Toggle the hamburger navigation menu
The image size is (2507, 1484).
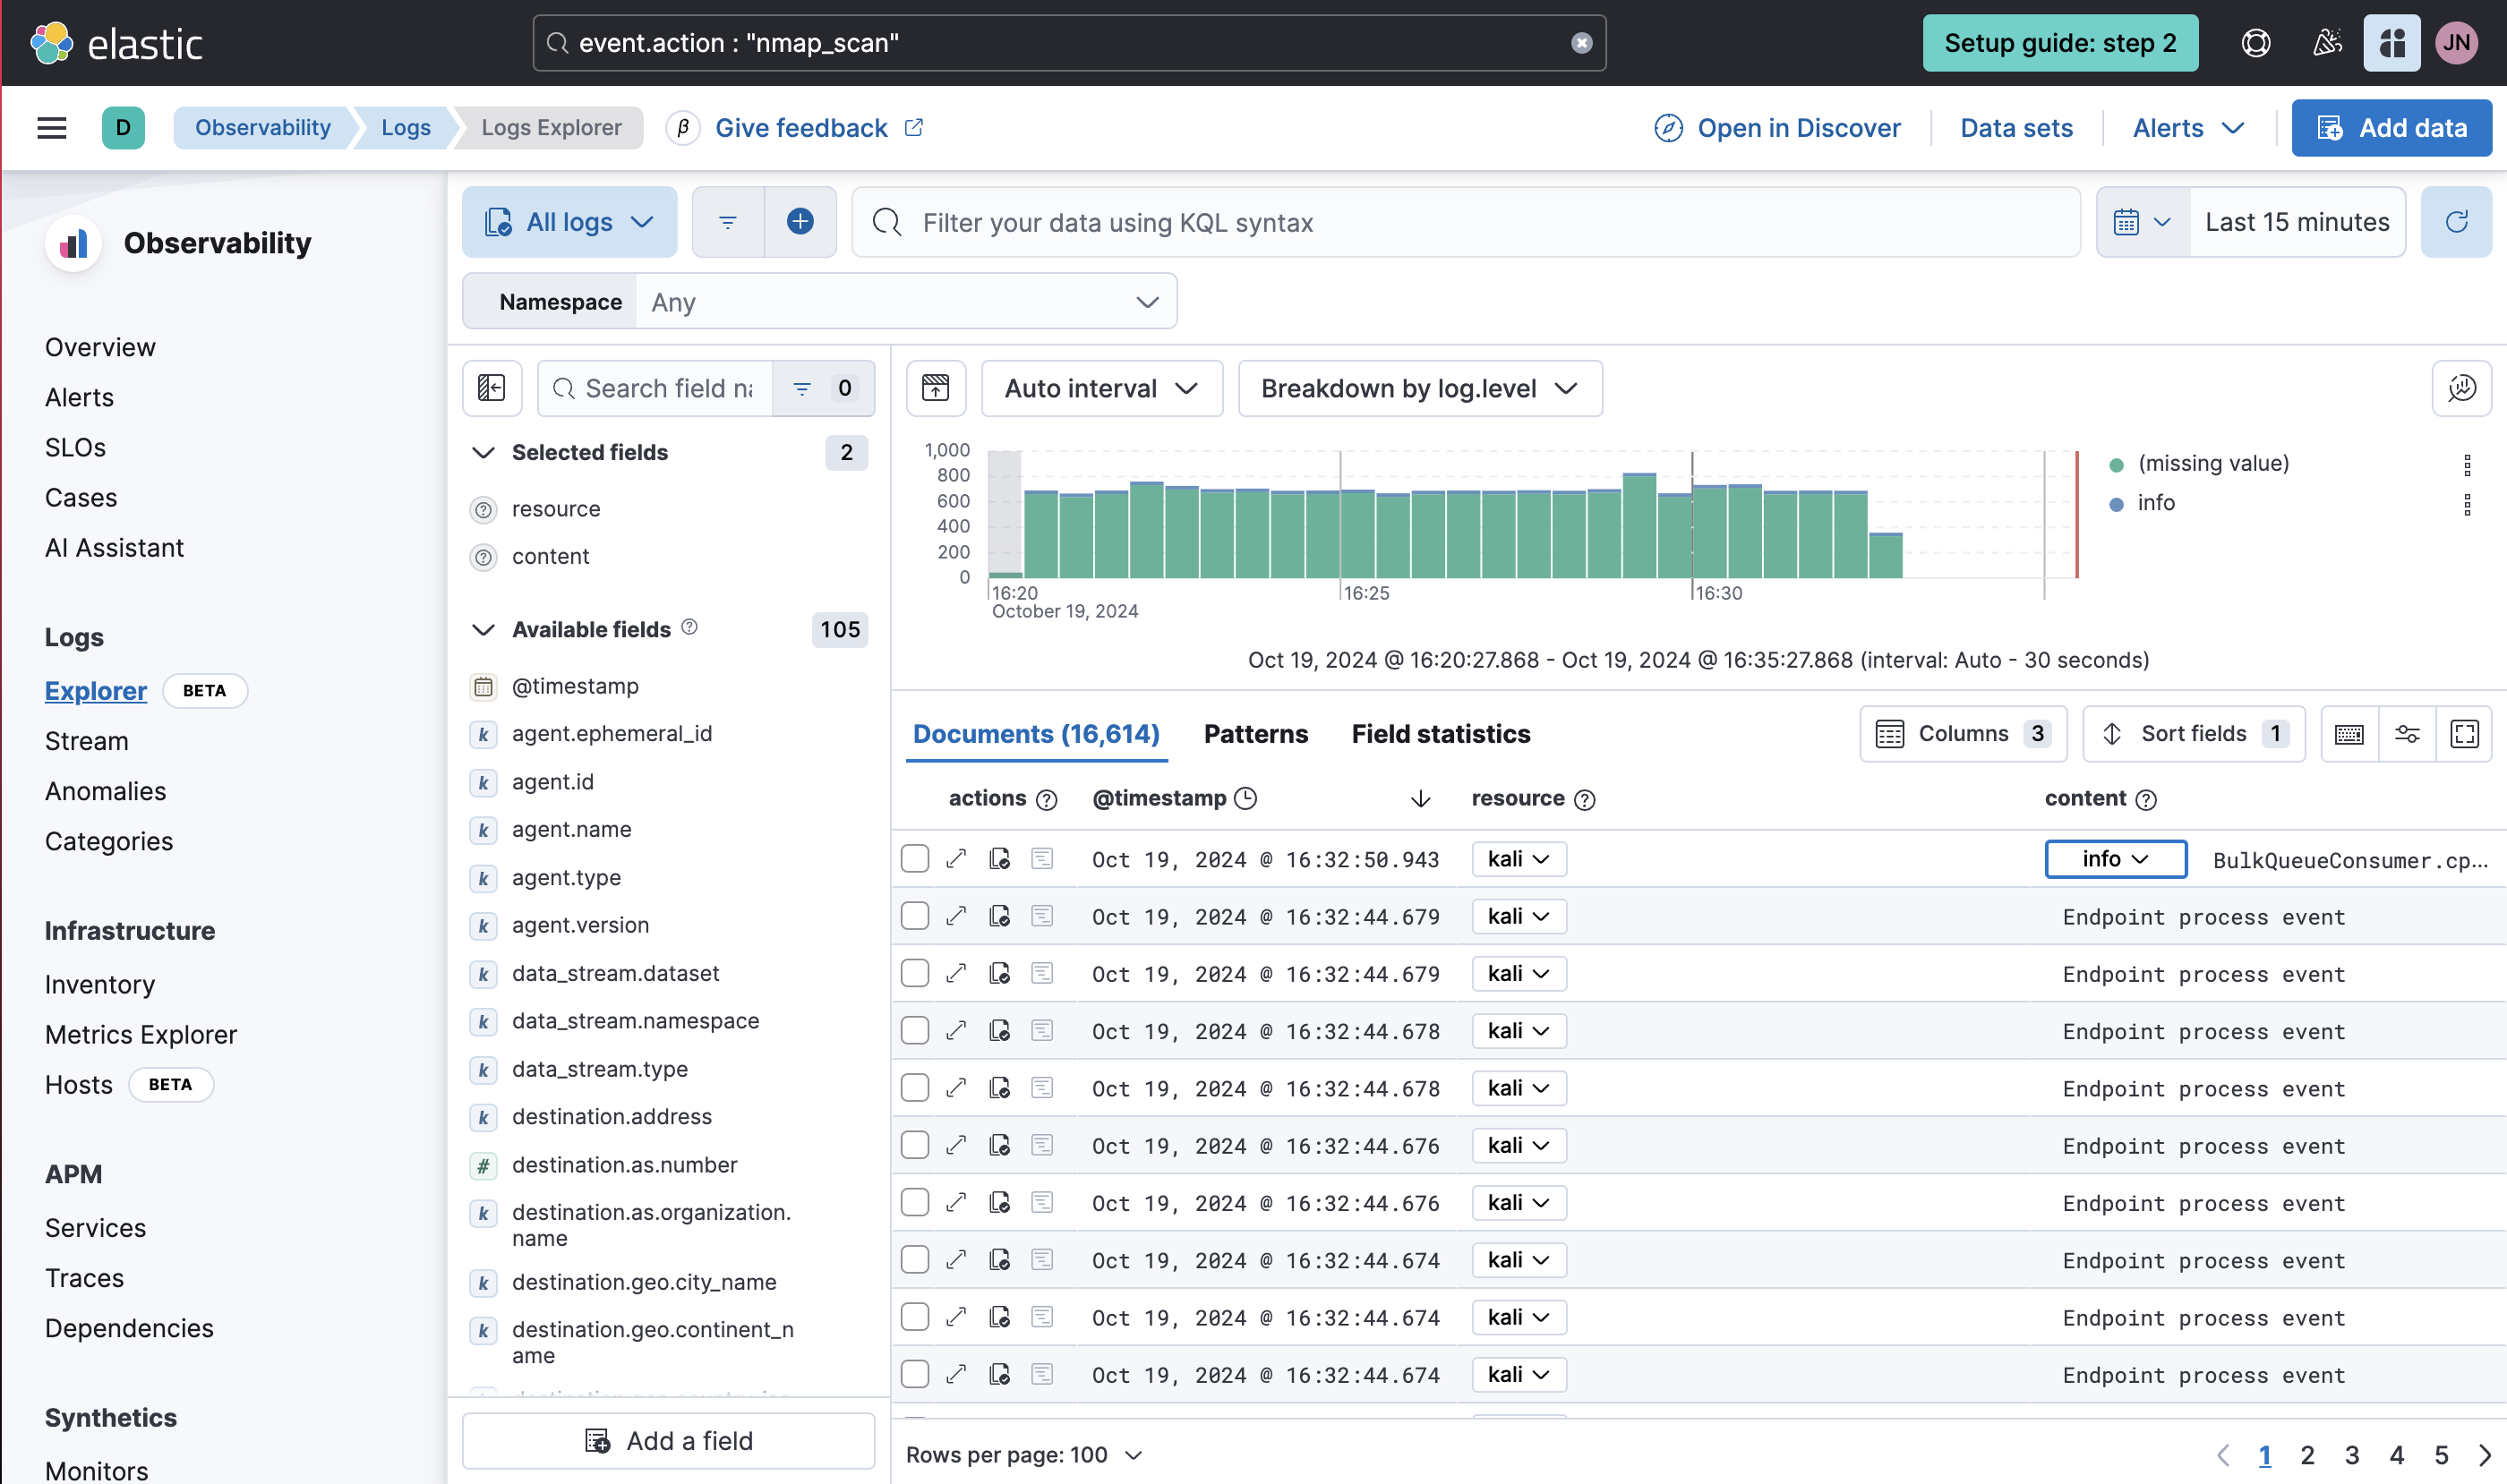tap(52, 128)
